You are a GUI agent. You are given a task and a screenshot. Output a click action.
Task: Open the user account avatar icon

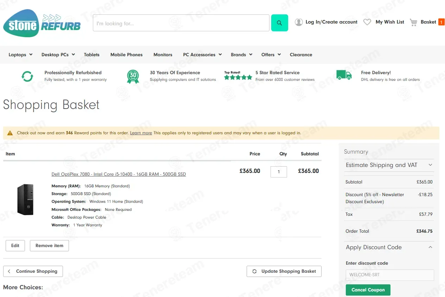click(299, 22)
